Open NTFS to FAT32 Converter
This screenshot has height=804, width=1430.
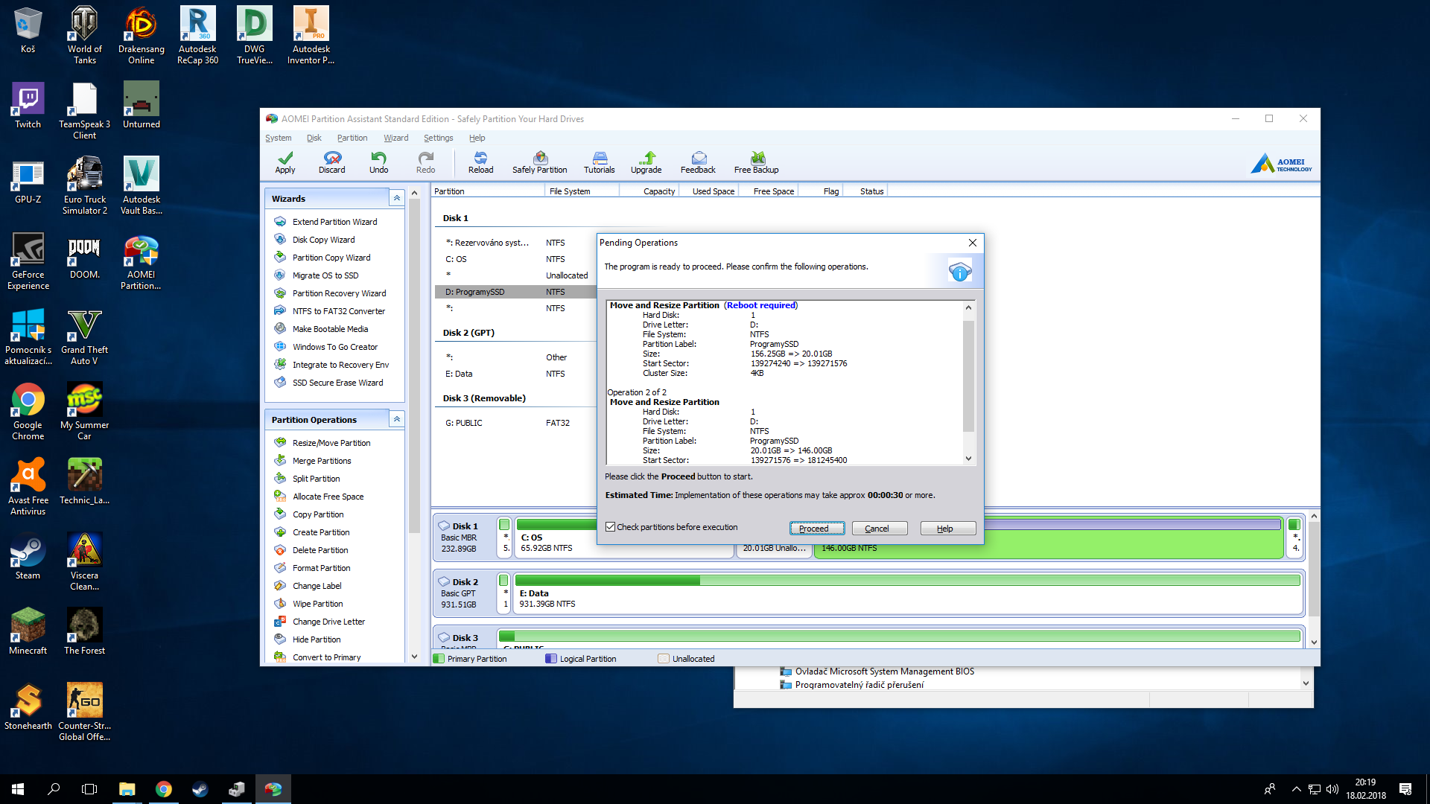(339, 311)
